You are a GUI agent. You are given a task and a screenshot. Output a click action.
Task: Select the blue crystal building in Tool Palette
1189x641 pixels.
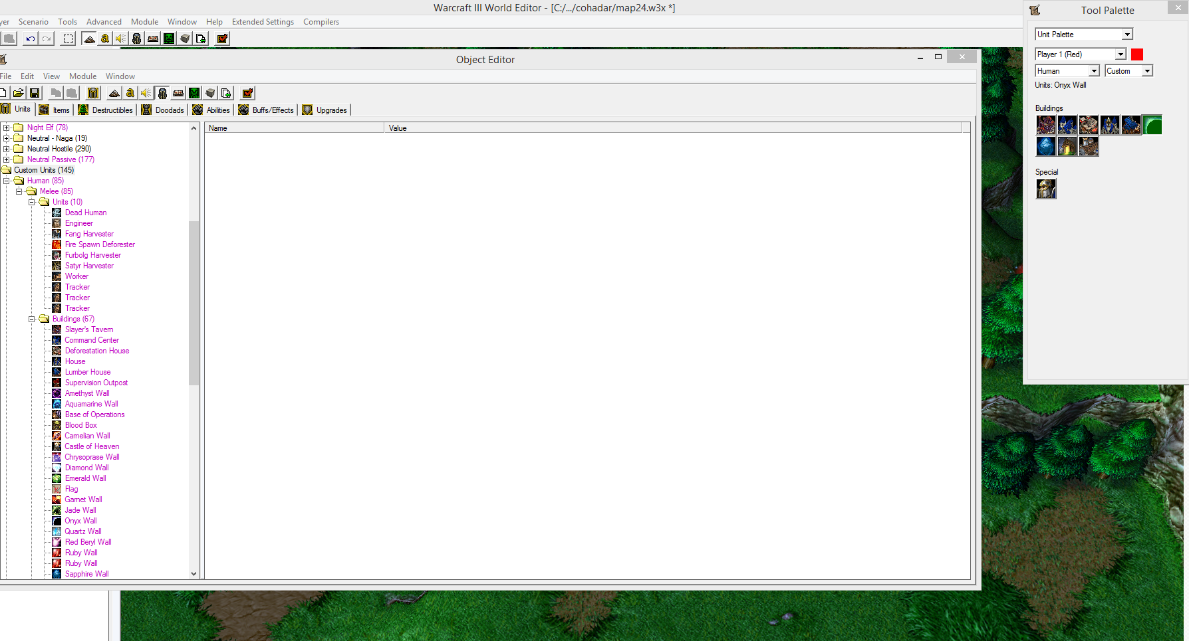pyautogui.click(x=1046, y=146)
